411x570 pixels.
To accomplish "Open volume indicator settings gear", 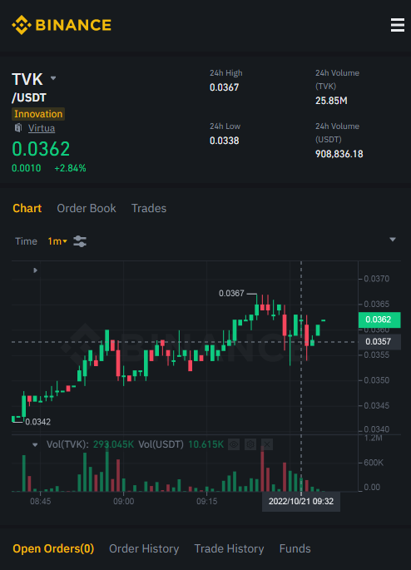I will (250, 444).
